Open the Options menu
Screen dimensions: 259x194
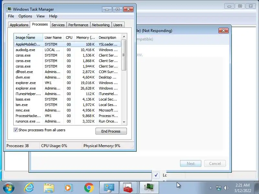(x=25, y=16)
